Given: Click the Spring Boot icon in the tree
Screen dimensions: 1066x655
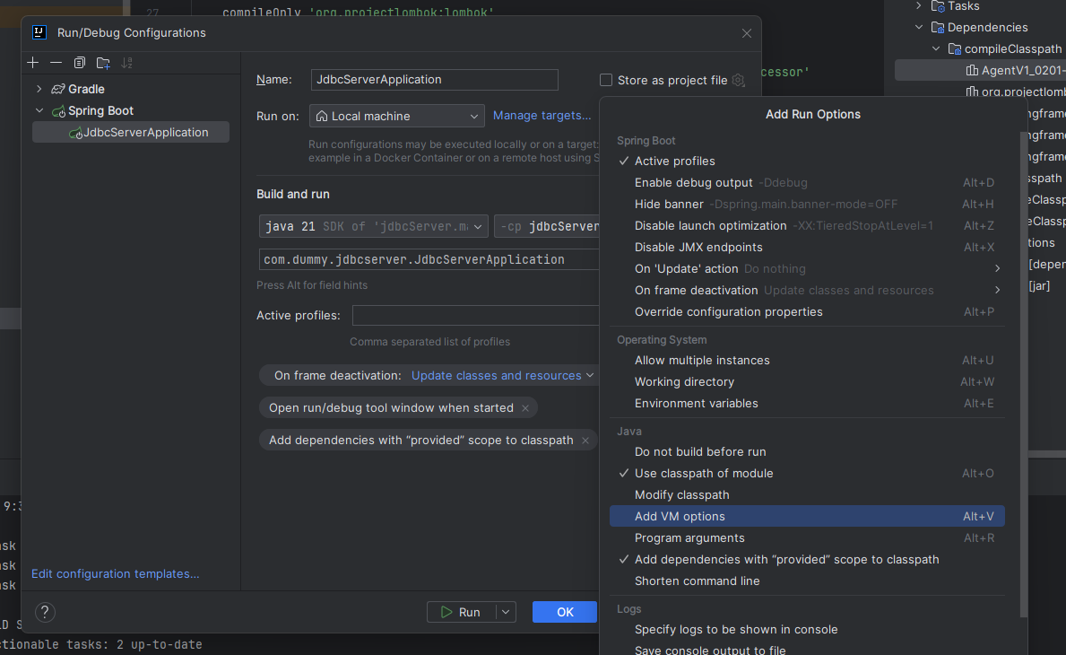Looking at the screenshot, I should click(x=58, y=111).
